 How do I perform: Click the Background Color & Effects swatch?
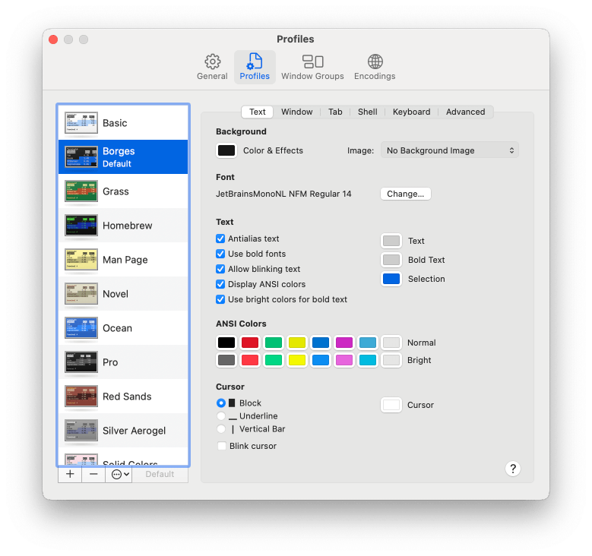pos(226,150)
